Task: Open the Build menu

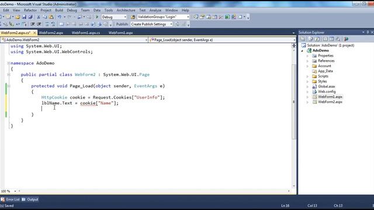Action: [x=59, y=10]
